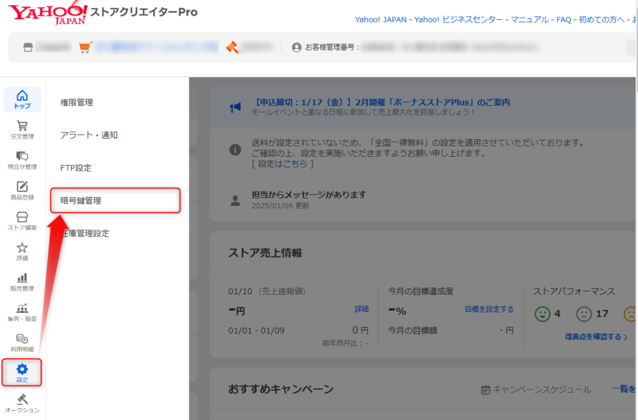Click the store icon in header bar
Image resolution: width=638 pixels, height=420 pixels.
(27, 47)
